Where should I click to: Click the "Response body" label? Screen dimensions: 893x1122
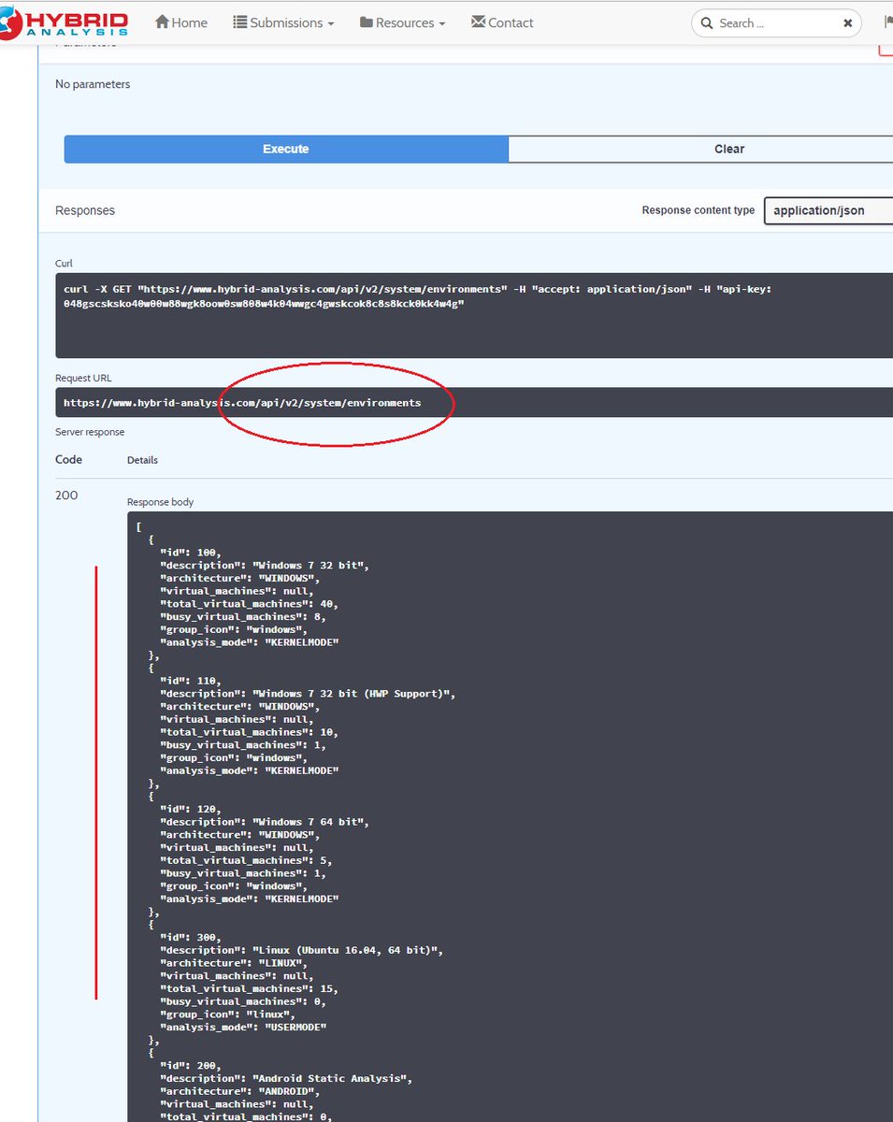coord(160,502)
